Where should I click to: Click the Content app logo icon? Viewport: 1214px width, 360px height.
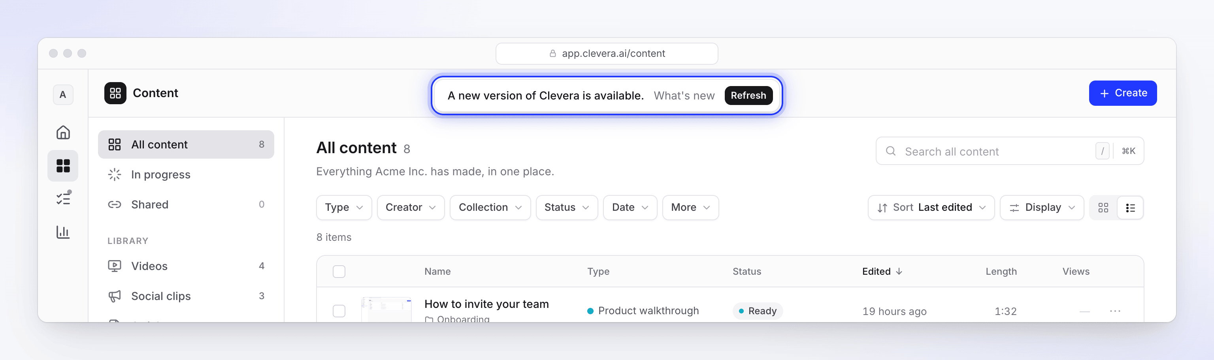tap(115, 93)
